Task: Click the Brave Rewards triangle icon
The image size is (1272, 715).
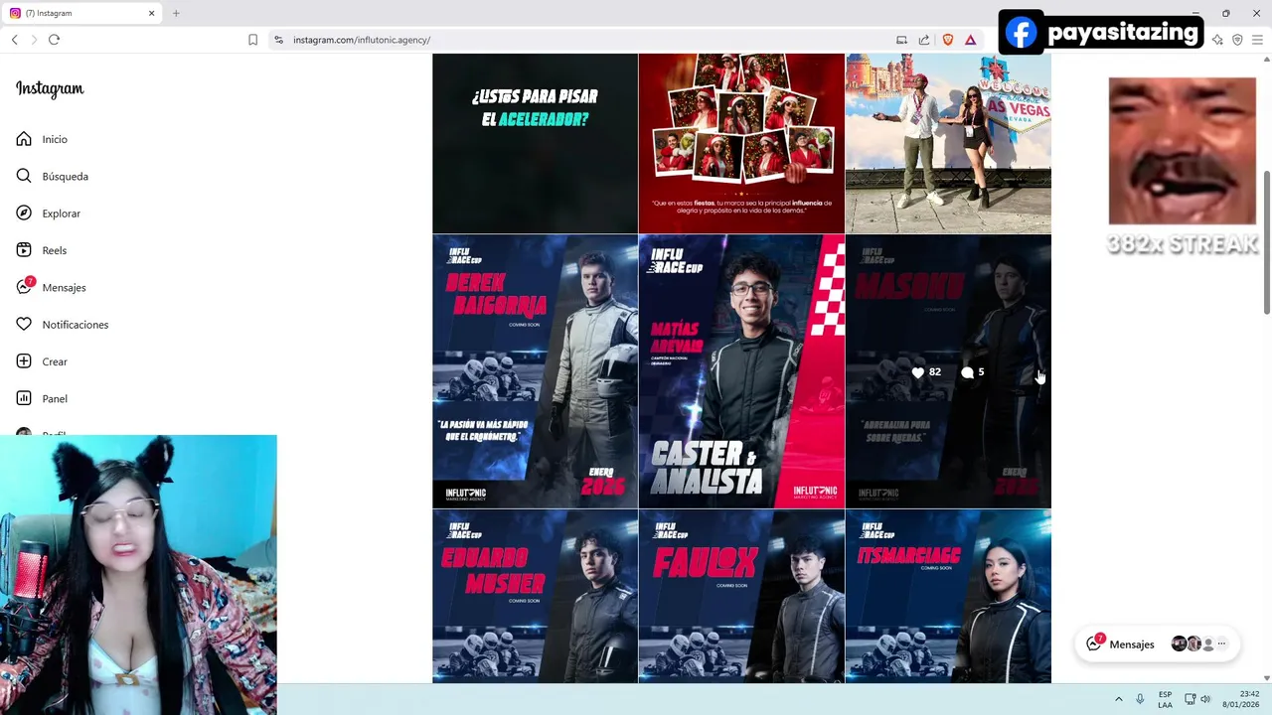Action: click(970, 40)
